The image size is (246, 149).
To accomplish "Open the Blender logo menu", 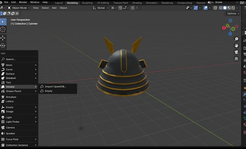I will tap(1, 3).
